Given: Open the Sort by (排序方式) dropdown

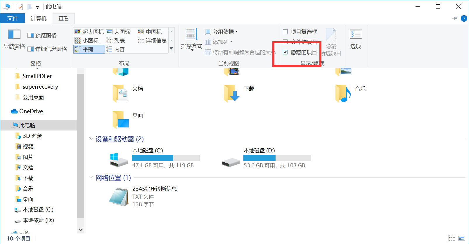Looking at the screenshot, I should coord(192,39).
